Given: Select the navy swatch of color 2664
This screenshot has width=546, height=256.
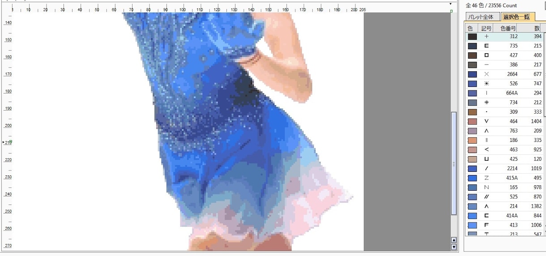Looking at the screenshot, I should click(472, 74).
